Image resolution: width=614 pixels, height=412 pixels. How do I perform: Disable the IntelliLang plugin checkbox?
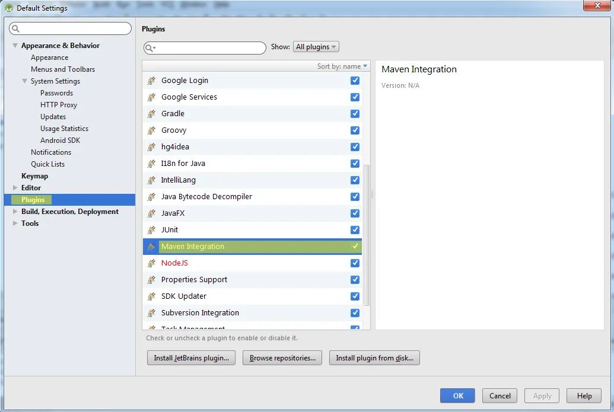355,180
